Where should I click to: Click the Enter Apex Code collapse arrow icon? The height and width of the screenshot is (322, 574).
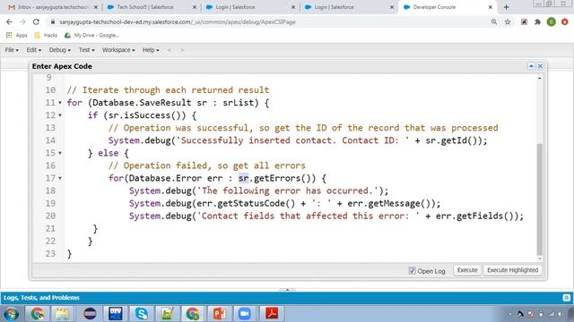point(531,66)
